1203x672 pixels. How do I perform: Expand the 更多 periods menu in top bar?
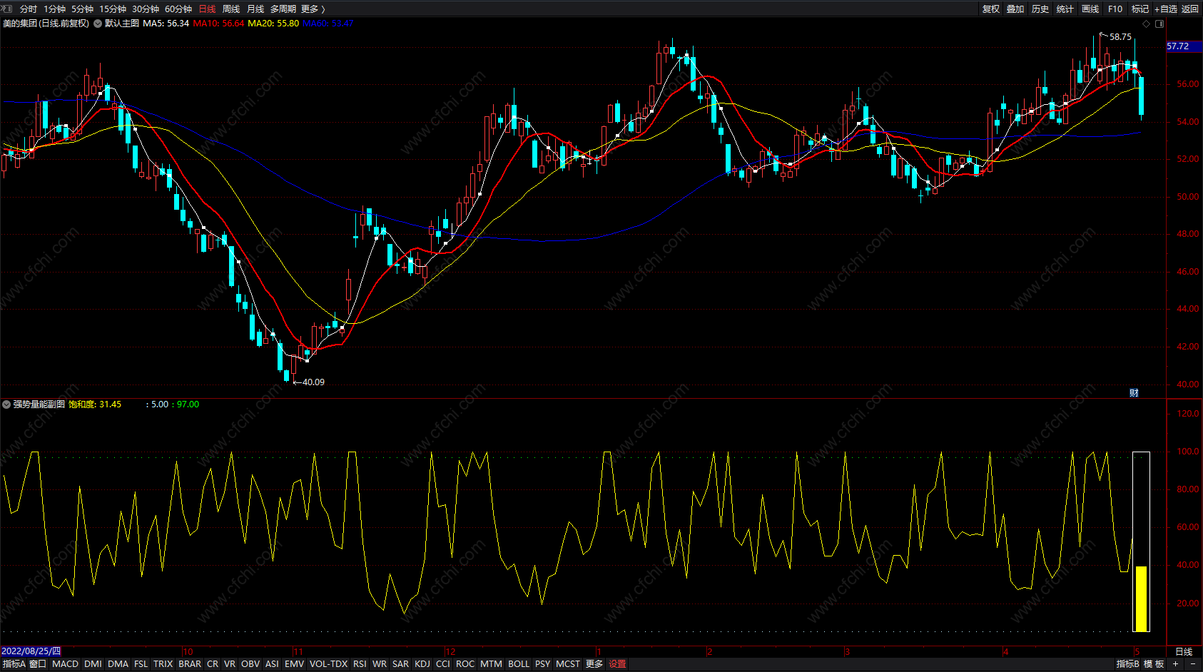click(313, 9)
